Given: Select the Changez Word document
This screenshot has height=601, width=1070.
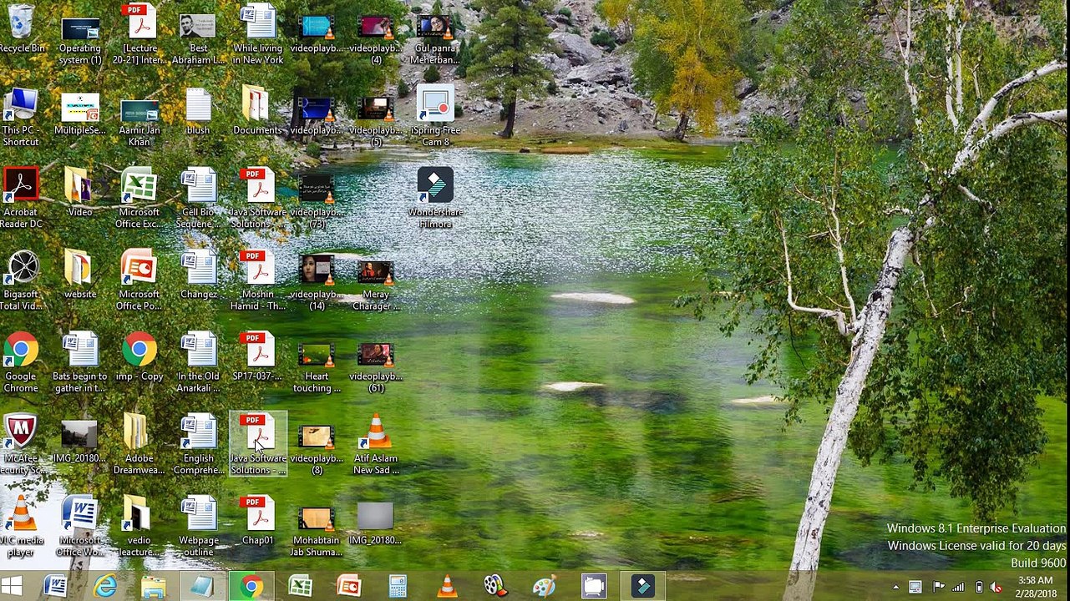Looking at the screenshot, I should point(199,275).
